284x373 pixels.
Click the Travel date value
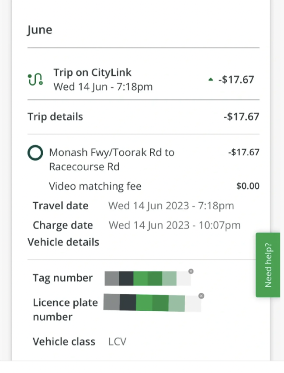171,206
